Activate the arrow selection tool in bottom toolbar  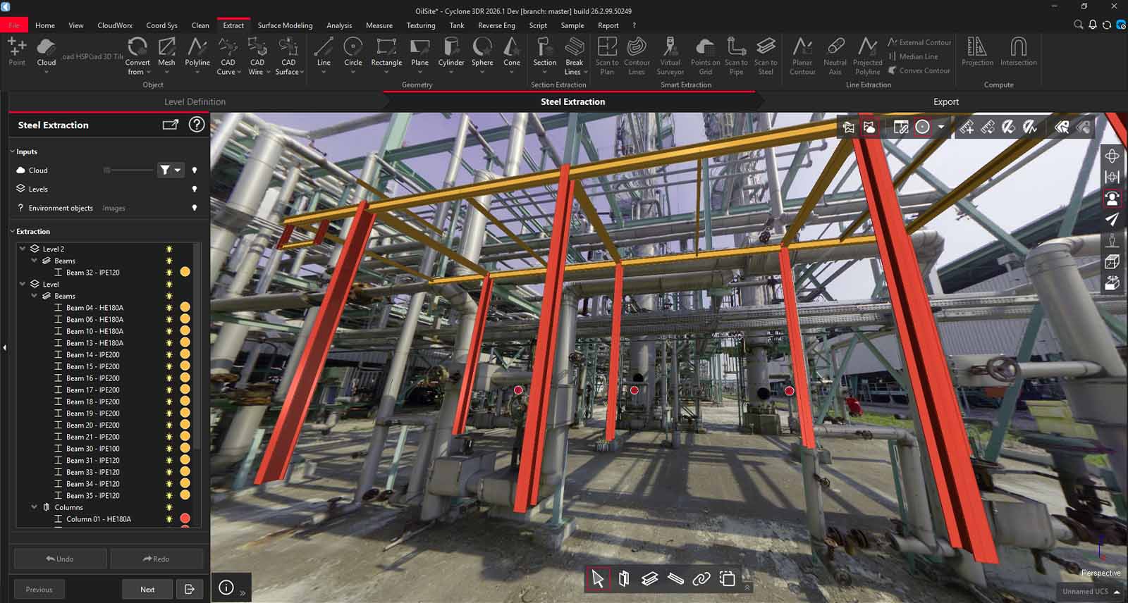(x=598, y=579)
